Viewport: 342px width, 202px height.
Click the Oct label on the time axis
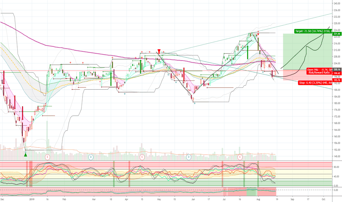324,199
